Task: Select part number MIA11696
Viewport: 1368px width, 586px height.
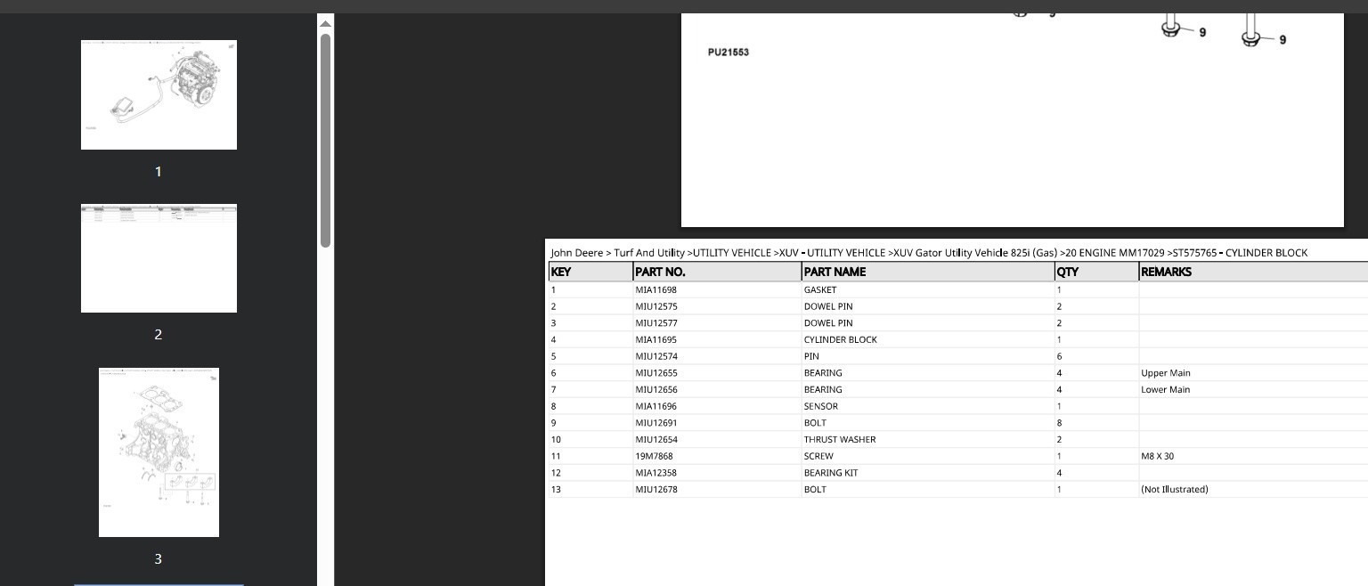Action: tap(656, 406)
